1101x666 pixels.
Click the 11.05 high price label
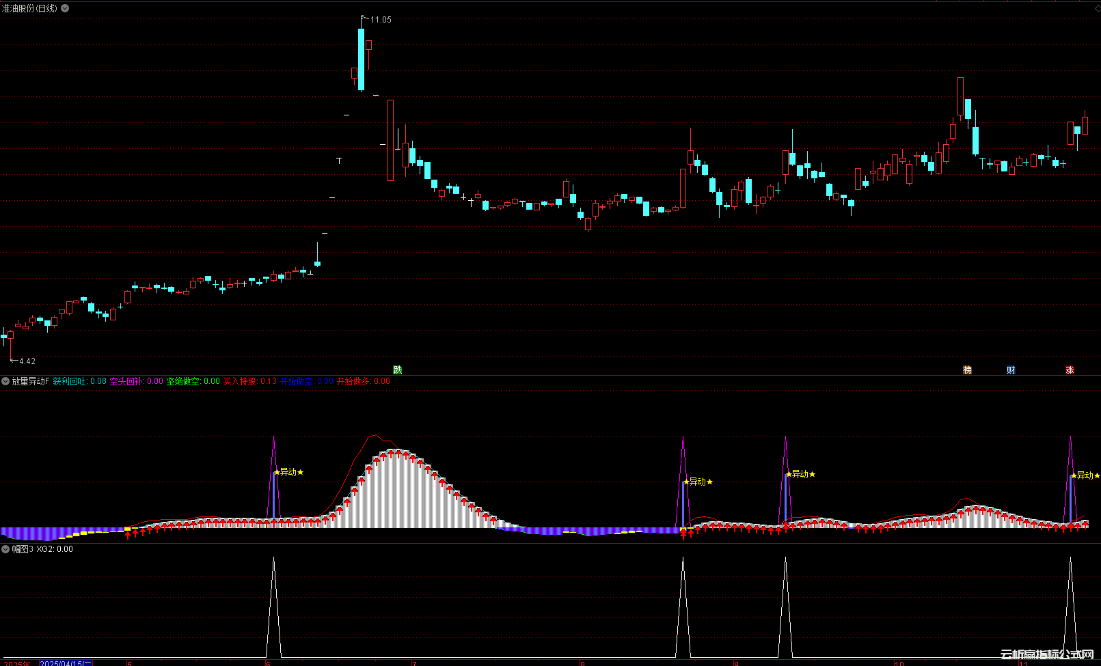coord(381,20)
